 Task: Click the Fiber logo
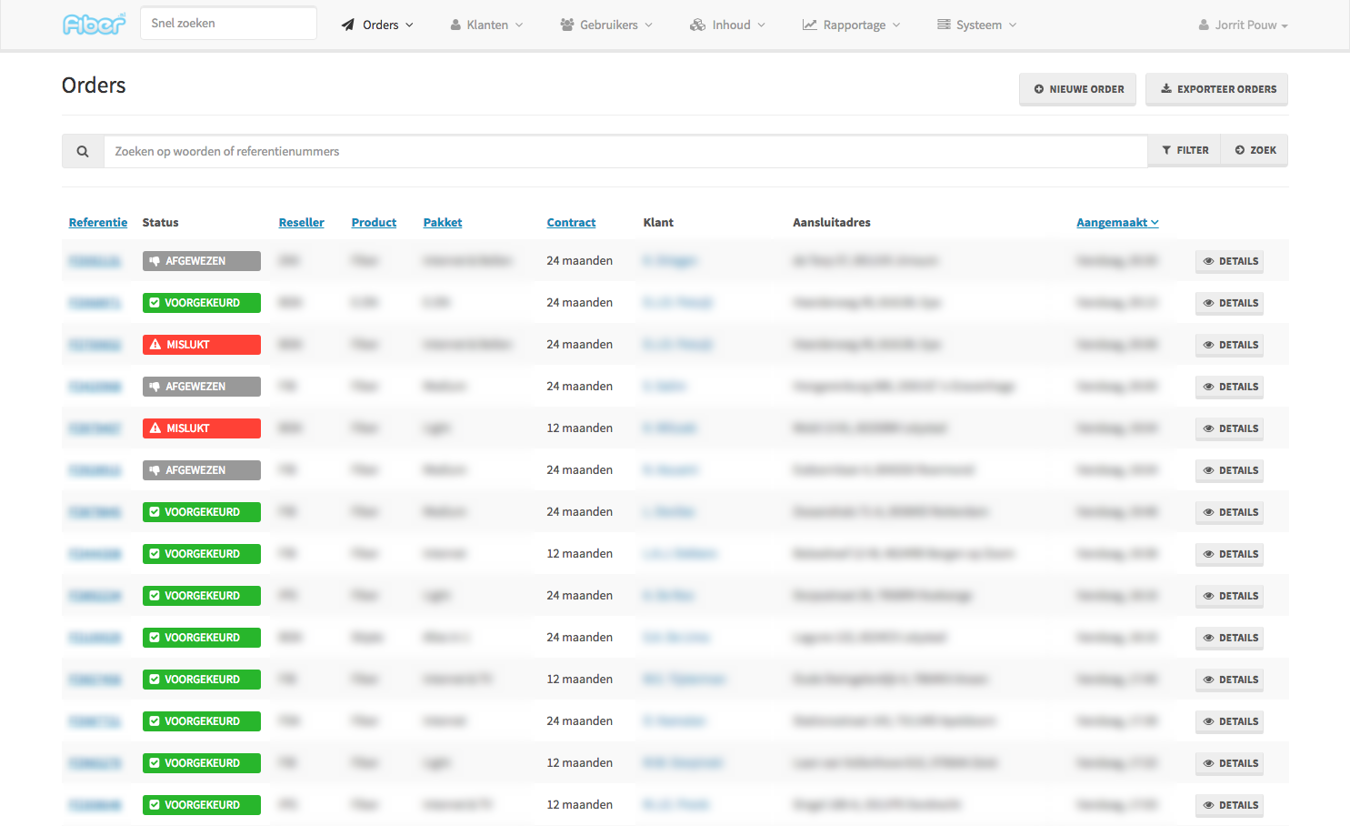click(x=94, y=25)
